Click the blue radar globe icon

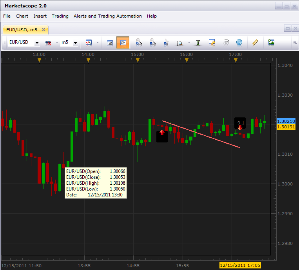239,42
